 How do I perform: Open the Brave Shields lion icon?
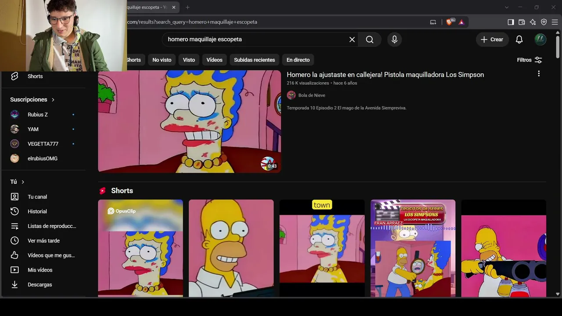point(449,22)
